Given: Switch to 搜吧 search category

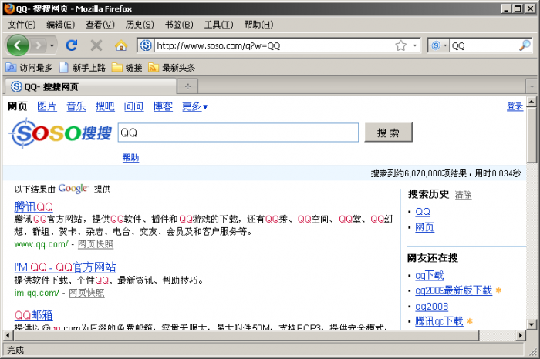Looking at the screenshot, I should 105,106.
